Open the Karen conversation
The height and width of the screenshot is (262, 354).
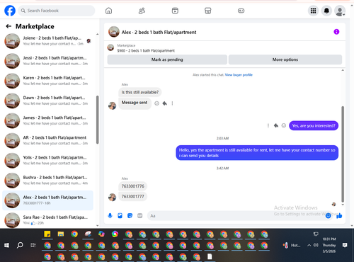click(x=47, y=81)
